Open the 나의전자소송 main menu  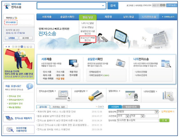149,17
